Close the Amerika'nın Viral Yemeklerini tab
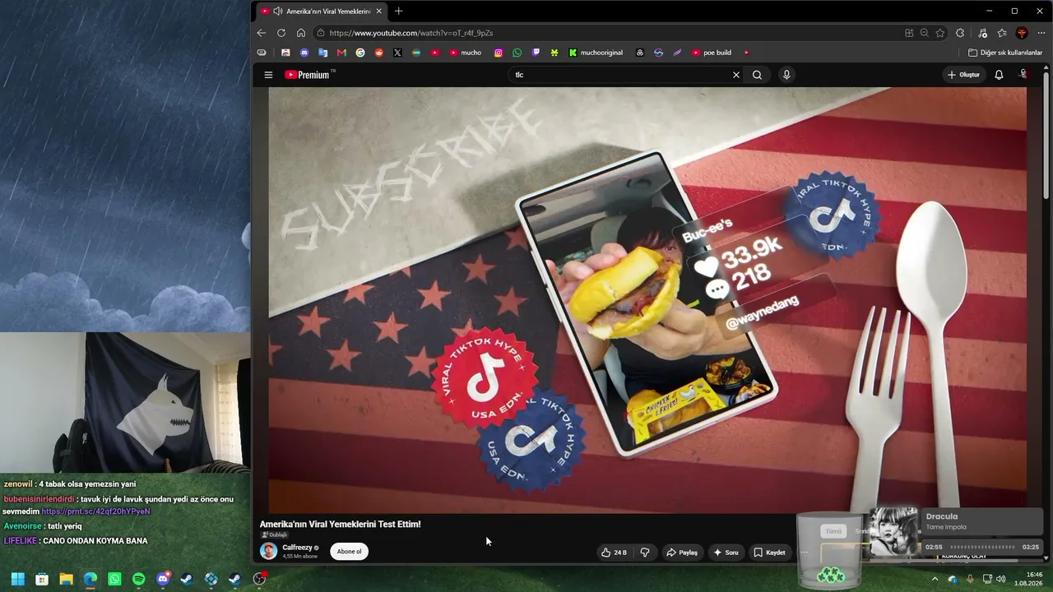 pos(379,12)
